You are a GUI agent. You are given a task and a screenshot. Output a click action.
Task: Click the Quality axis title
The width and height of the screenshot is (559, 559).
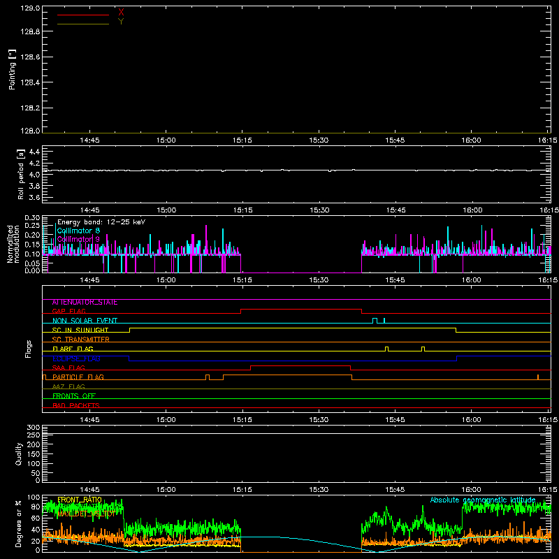click(19, 454)
